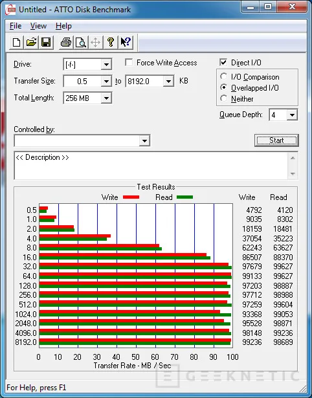Activate the context help pointer icon

click(x=125, y=42)
